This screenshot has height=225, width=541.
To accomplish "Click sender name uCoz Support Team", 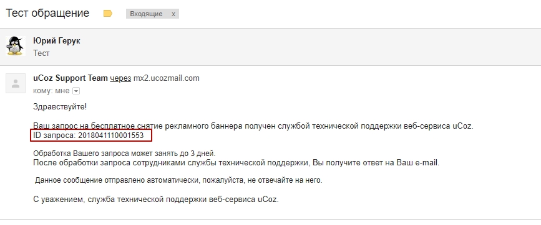I will point(71,78).
